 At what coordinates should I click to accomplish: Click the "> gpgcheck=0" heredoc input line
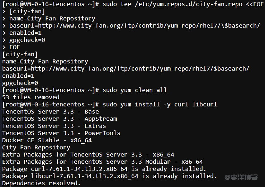[24, 40]
